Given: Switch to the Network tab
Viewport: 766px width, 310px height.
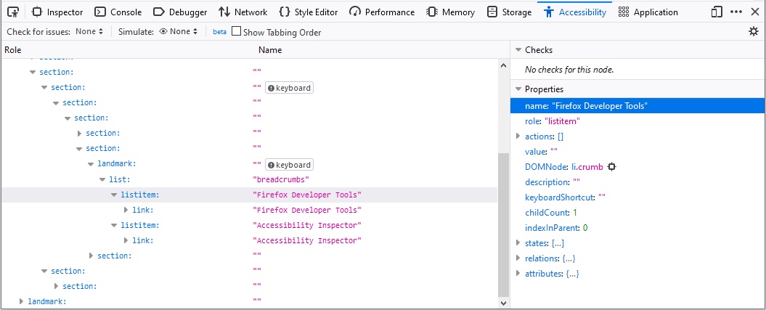Looking at the screenshot, I should pos(243,12).
